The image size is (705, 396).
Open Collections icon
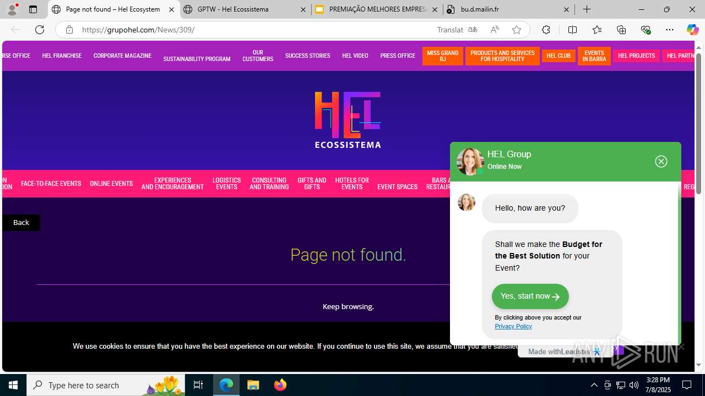point(621,30)
